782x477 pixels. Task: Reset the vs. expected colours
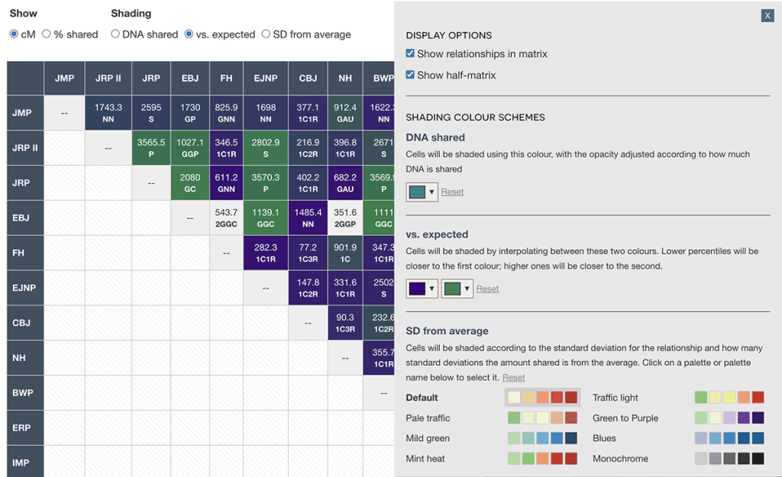pyautogui.click(x=487, y=288)
